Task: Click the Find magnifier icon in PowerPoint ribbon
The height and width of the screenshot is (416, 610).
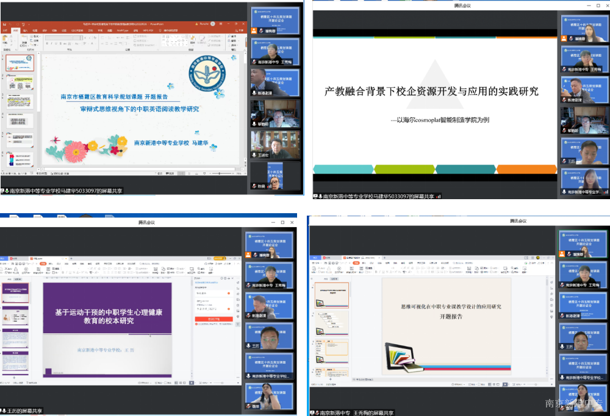Action: [x=229, y=36]
